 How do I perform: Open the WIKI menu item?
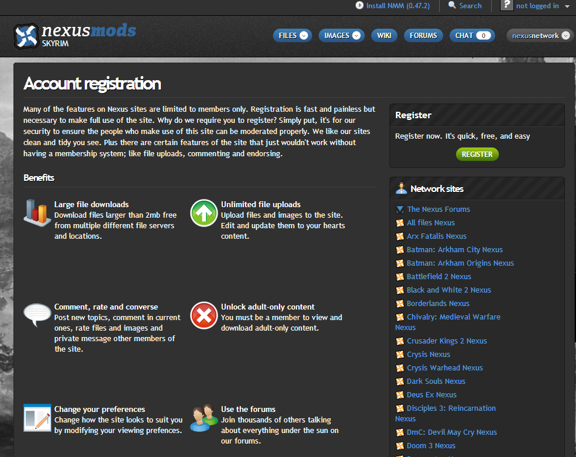[x=384, y=35]
